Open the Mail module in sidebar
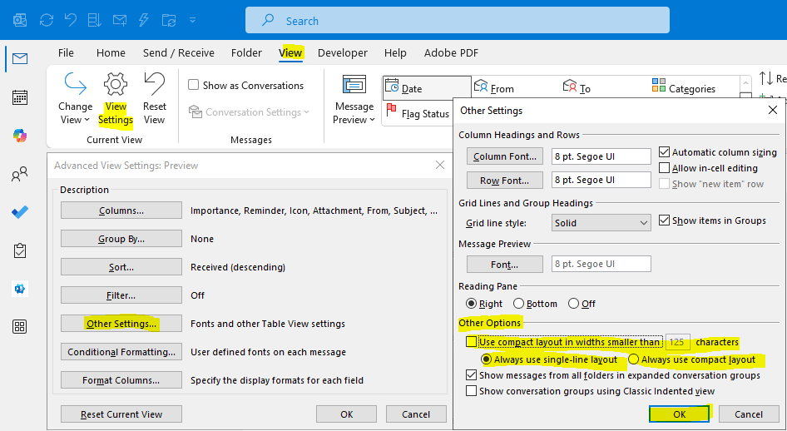Image resolution: width=787 pixels, height=431 pixels. (20, 59)
